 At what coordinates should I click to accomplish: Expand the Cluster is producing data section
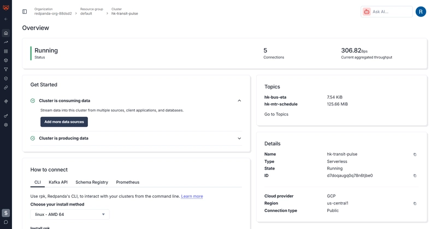point(239,138)
